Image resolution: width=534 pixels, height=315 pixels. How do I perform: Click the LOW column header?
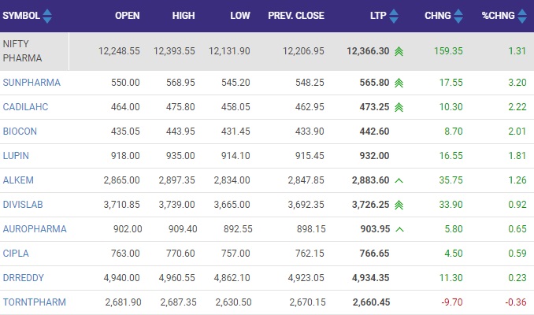pos(240,16)
